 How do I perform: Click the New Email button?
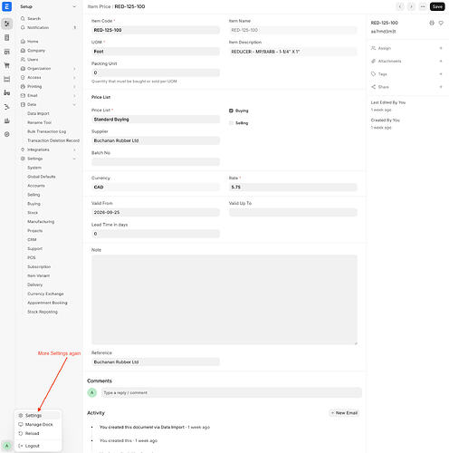point(344,413)
